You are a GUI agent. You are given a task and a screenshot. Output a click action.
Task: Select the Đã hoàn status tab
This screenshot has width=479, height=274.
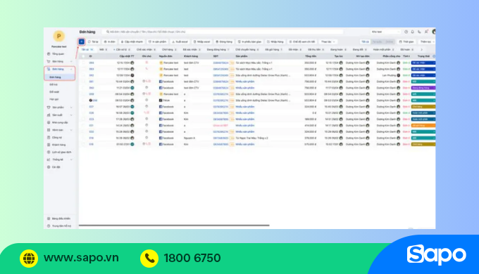click(x=406, y=49)
